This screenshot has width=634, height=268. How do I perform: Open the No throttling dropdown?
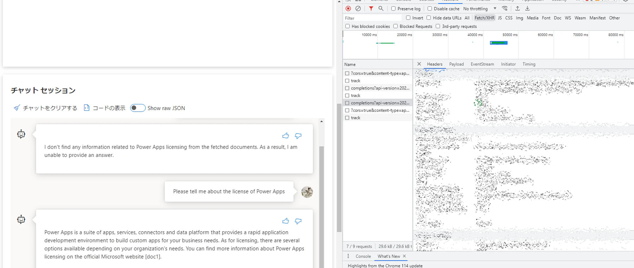480,9
